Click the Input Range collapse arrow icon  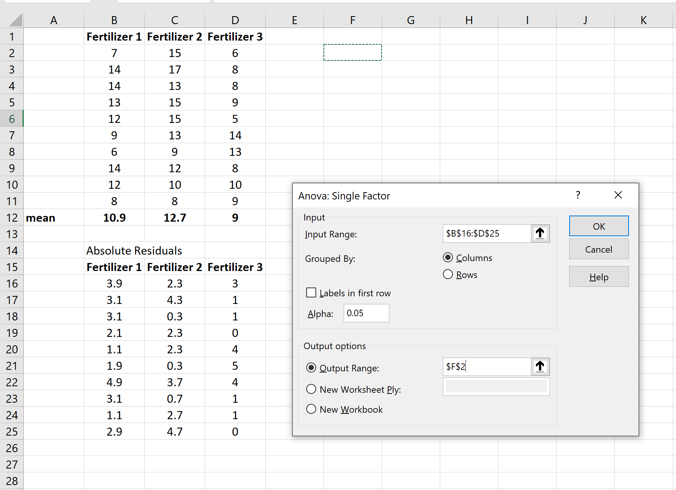click(540, 234)
